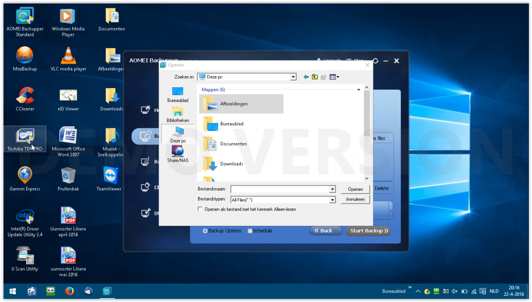Select the Afbeeldingen folder in the list
Screen dimensions: 532x302
coord(241,104)
